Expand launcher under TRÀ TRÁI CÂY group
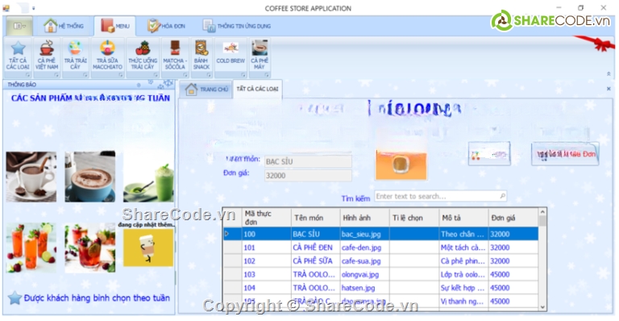 coord(85,75)
